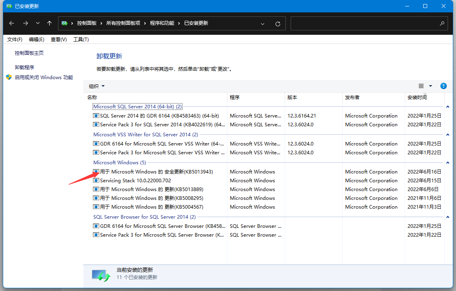
Task: Expand the chevron after 控制面板 breadcrumb
Action: click(101, 23)
